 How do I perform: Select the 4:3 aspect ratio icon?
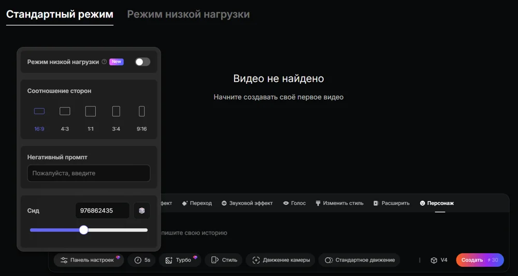tap(65, 111)
